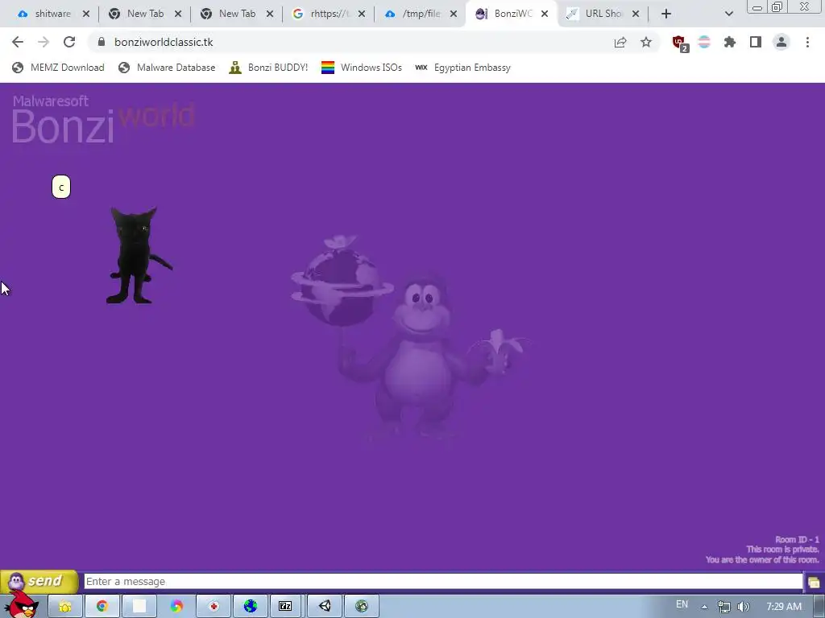
Task: View site security lock info
Action: click(x=102, y=42)
